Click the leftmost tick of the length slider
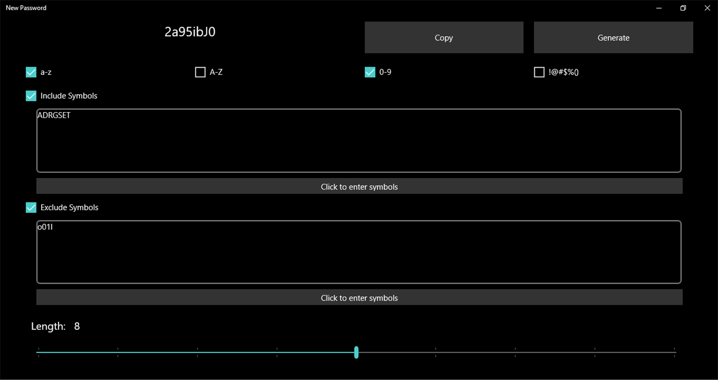This screenshot has height=380, width=718. pos(38,352)
